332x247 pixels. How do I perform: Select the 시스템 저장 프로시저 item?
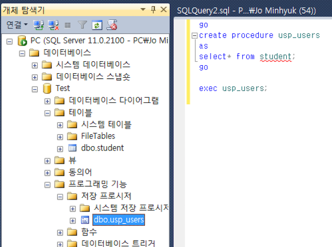(x=131, y=208)
